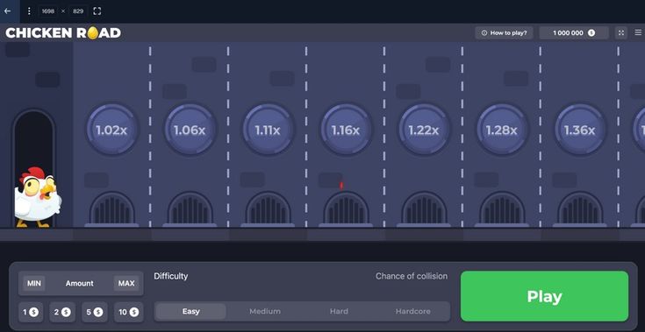
Task: Choose Easy difficulty
Action: (191, 312)
